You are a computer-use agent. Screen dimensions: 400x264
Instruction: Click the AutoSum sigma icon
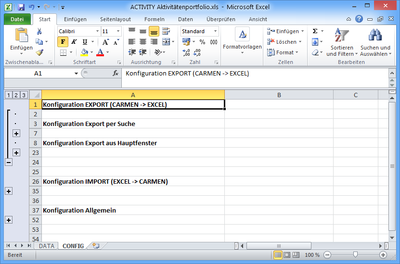(x=315, y=31)
